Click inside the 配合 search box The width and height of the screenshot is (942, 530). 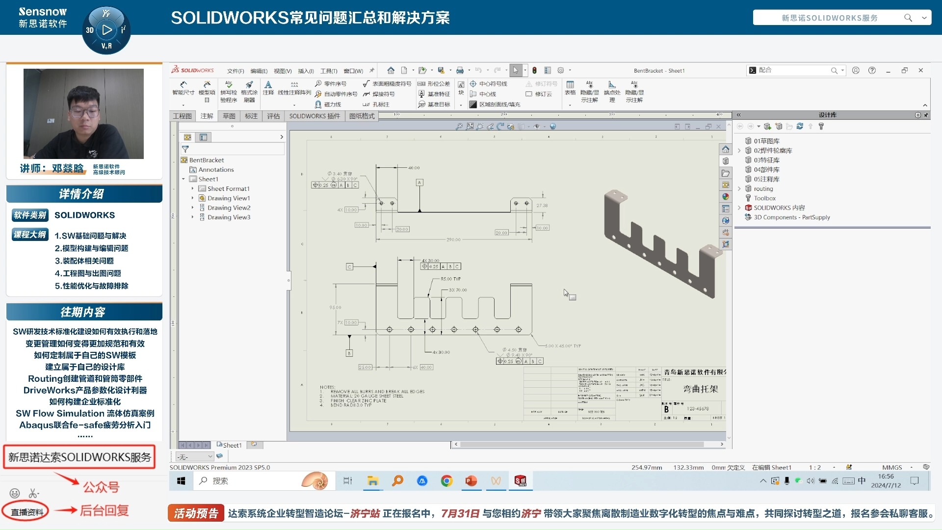[795, 70]
